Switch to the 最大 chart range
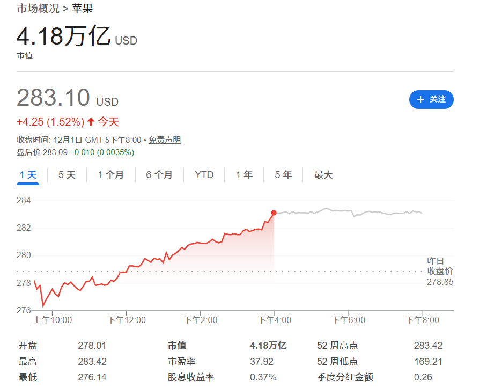 click(x=323, y=175)
